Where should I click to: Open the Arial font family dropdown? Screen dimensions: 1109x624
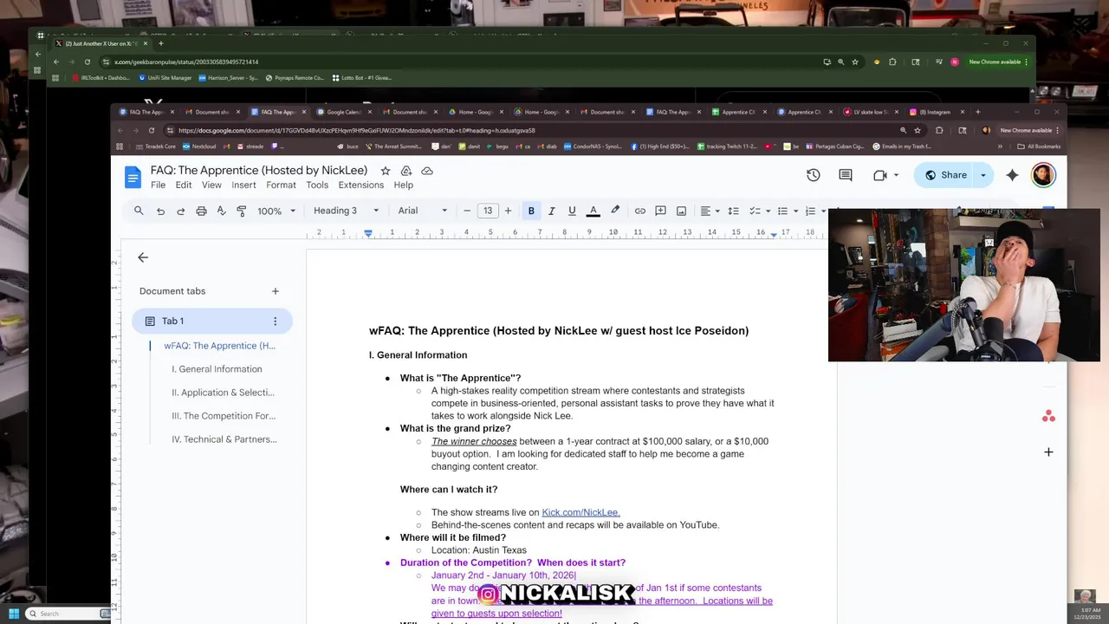(423, 211)
